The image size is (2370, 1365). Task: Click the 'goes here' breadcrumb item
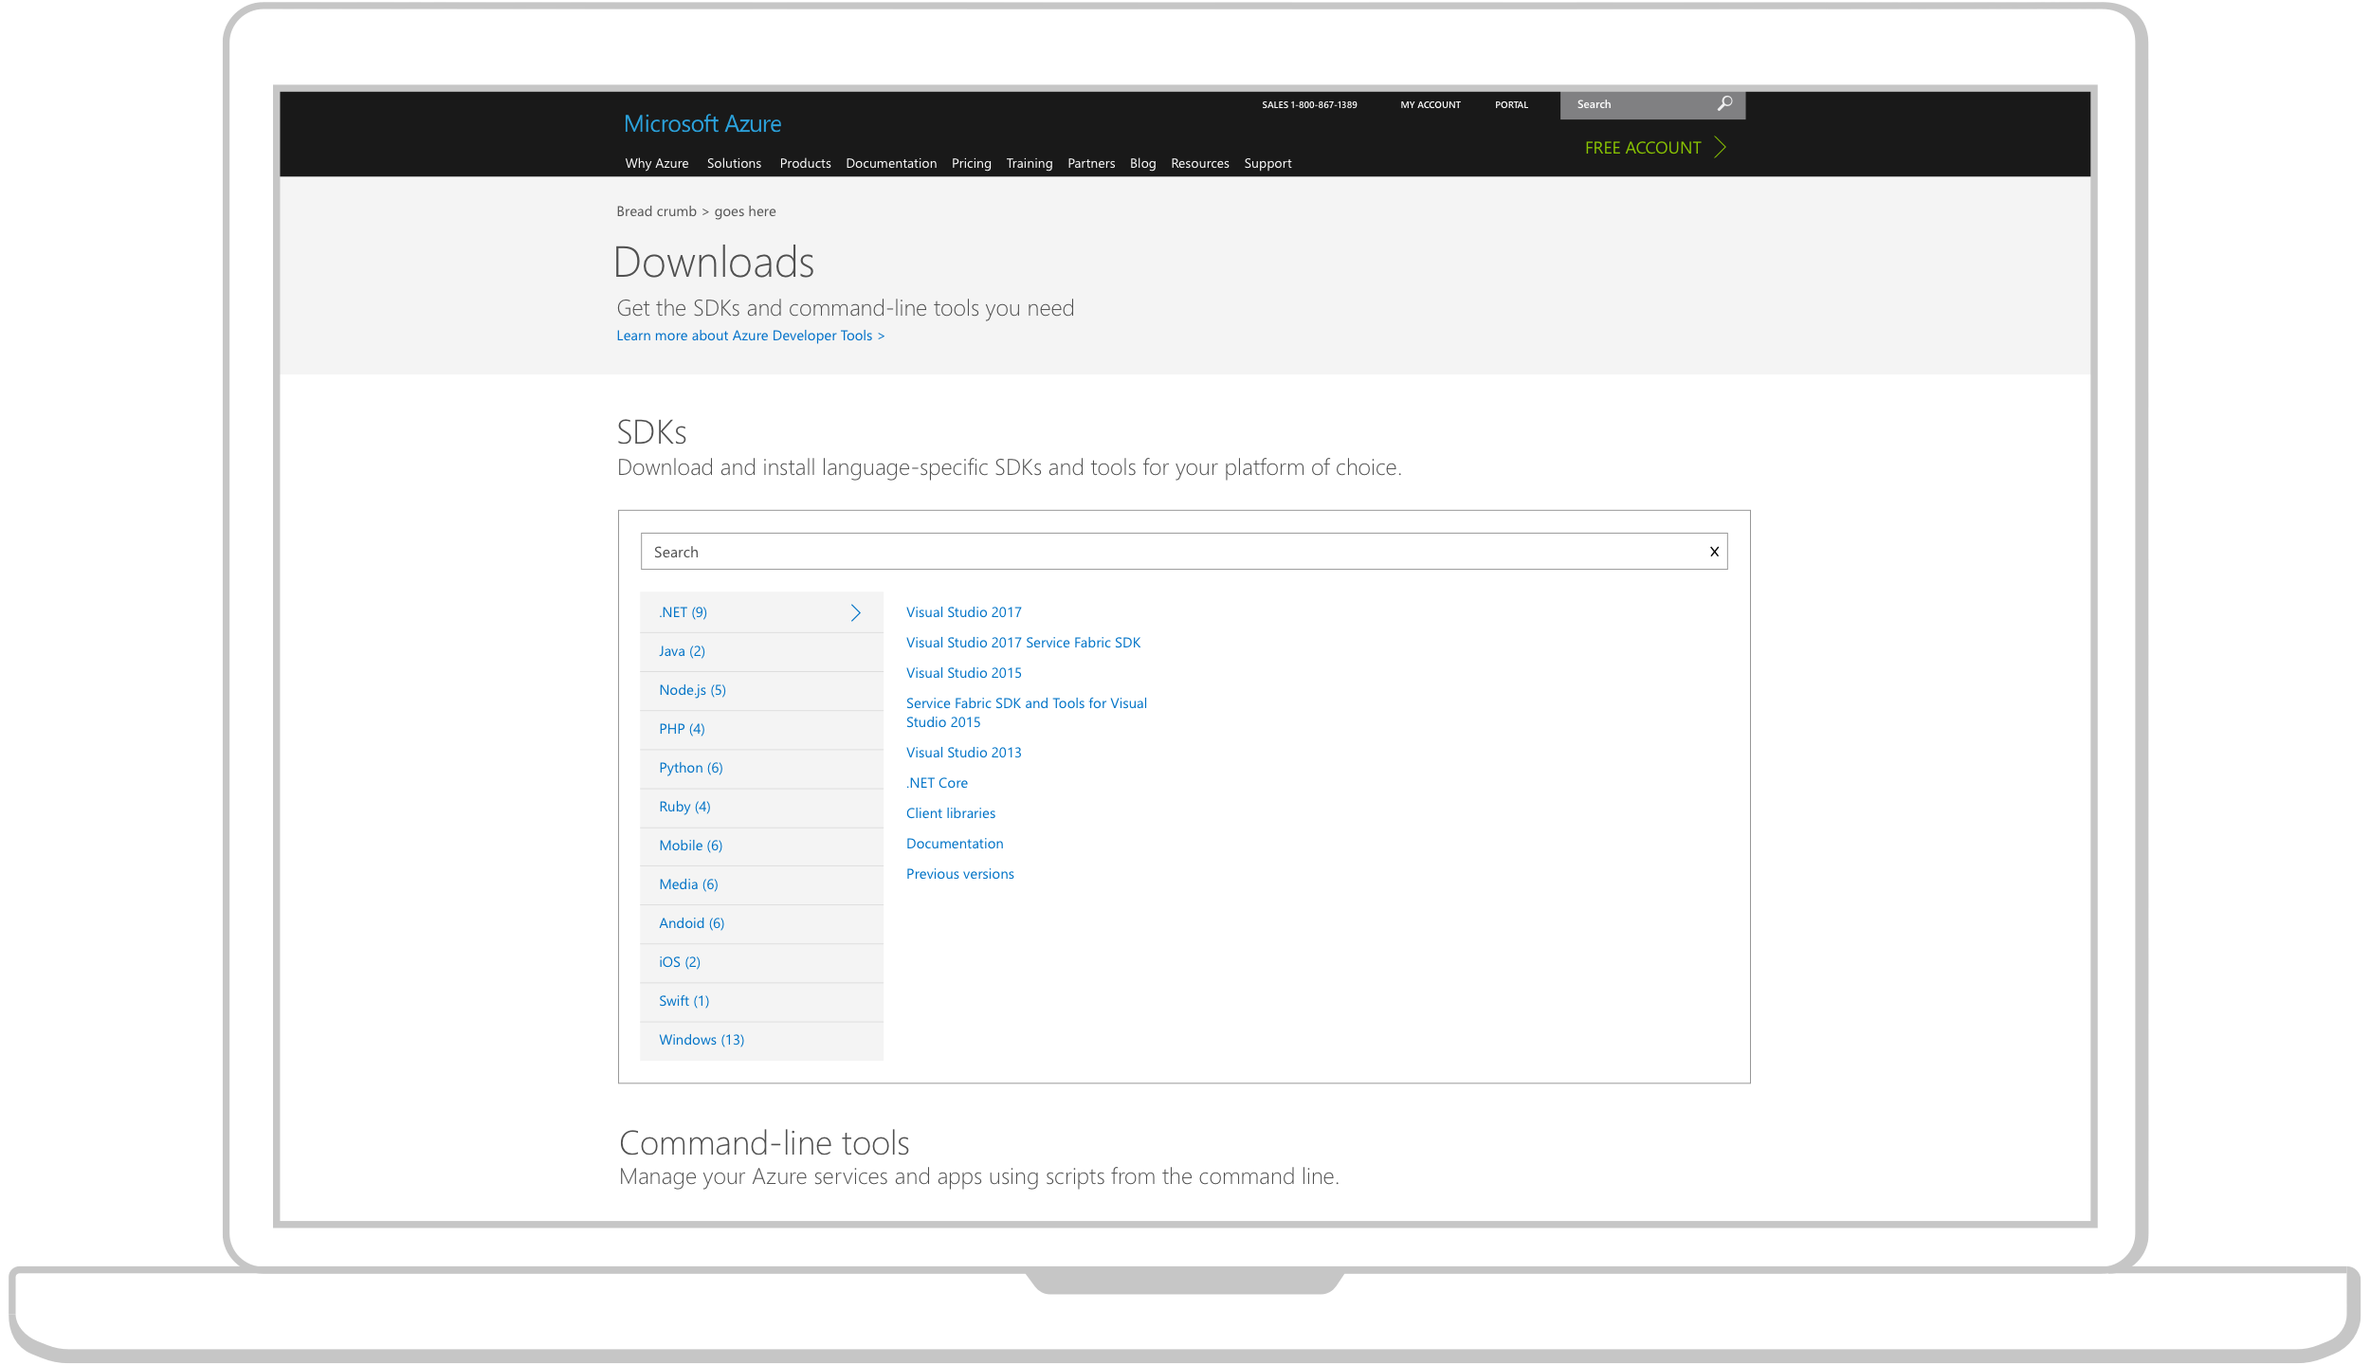pos(744,211)
